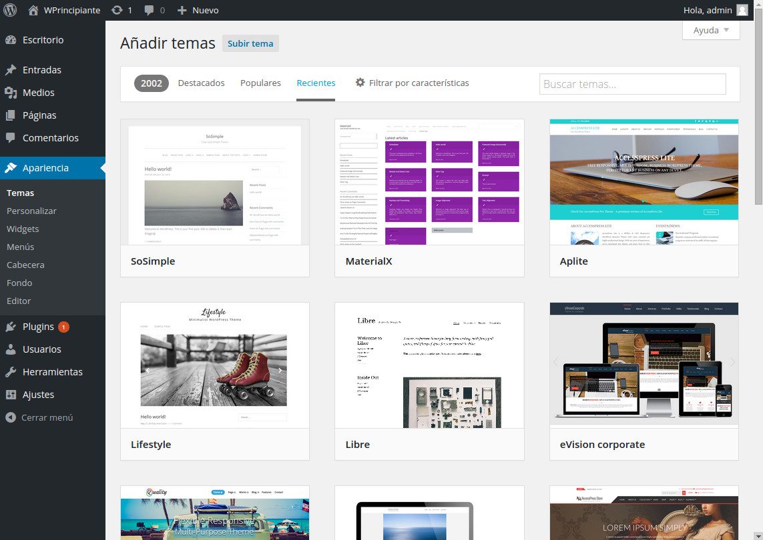Click the Entradas pushpin icon
The height and width of the screenshot is (540, 763).
[11, 70]
